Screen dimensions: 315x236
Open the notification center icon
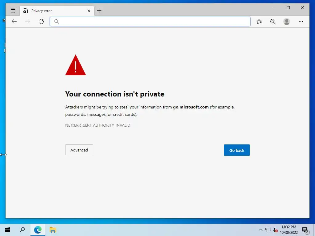(x=305, y=230)
